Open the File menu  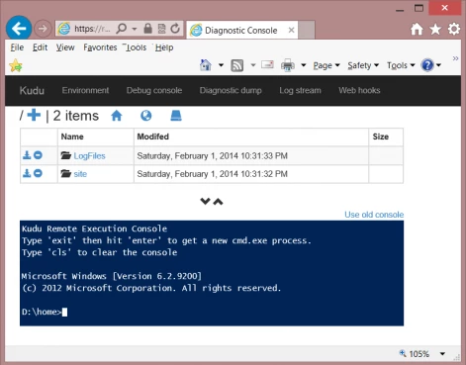pyautogui.click(x=17, y=47)
